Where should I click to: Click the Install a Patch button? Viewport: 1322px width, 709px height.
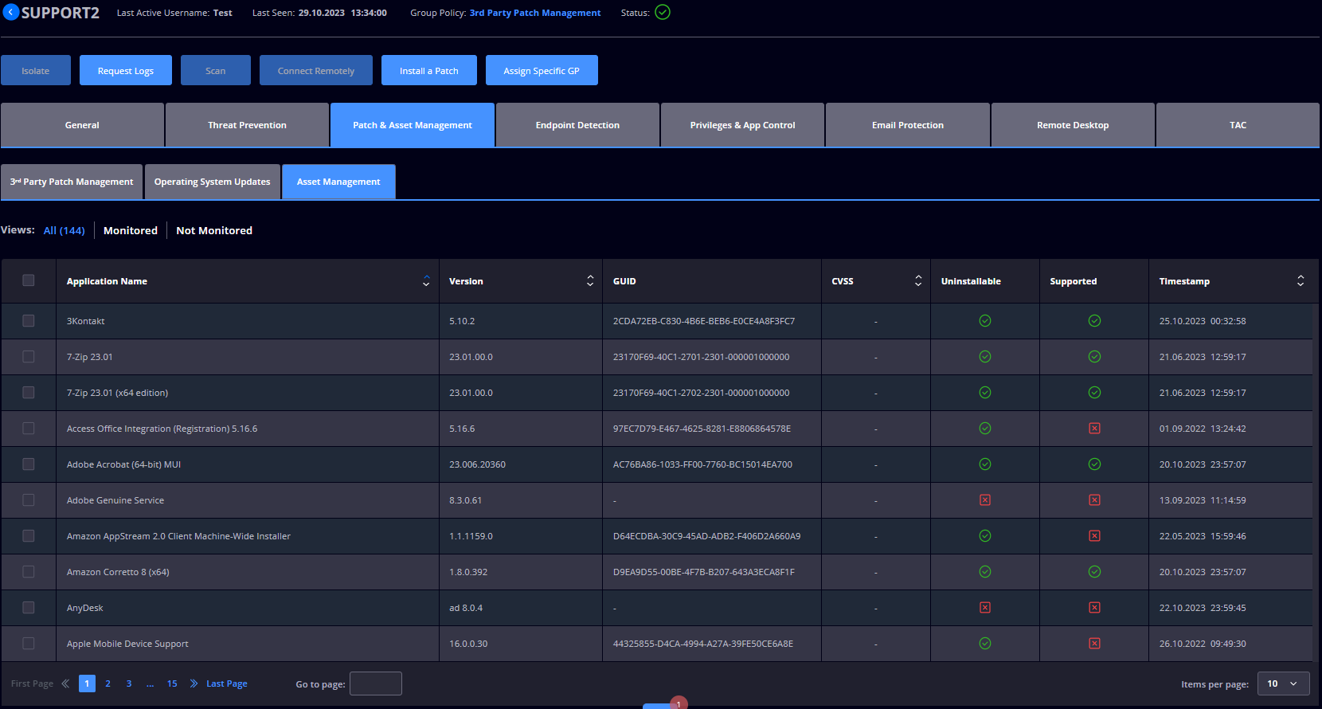coord(429,70)
